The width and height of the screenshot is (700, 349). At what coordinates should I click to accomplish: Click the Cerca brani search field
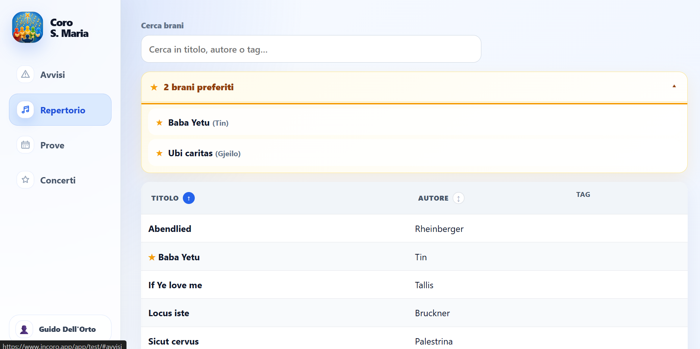[x=311, y=49]
